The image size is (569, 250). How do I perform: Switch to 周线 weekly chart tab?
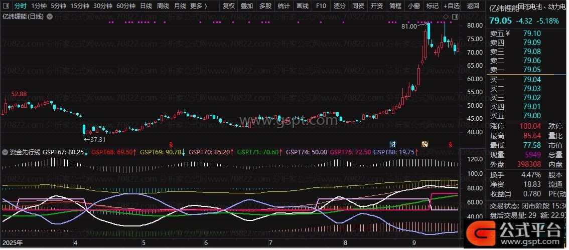(163, 6)
